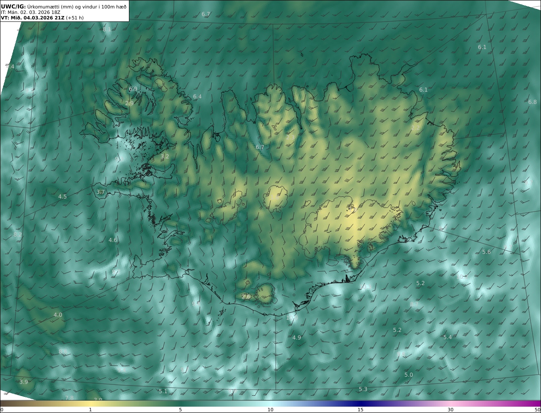Viewport: 541px width, 413px height.
Task: Click the colorbar tick label 50
Action: (x=538, y=410)
